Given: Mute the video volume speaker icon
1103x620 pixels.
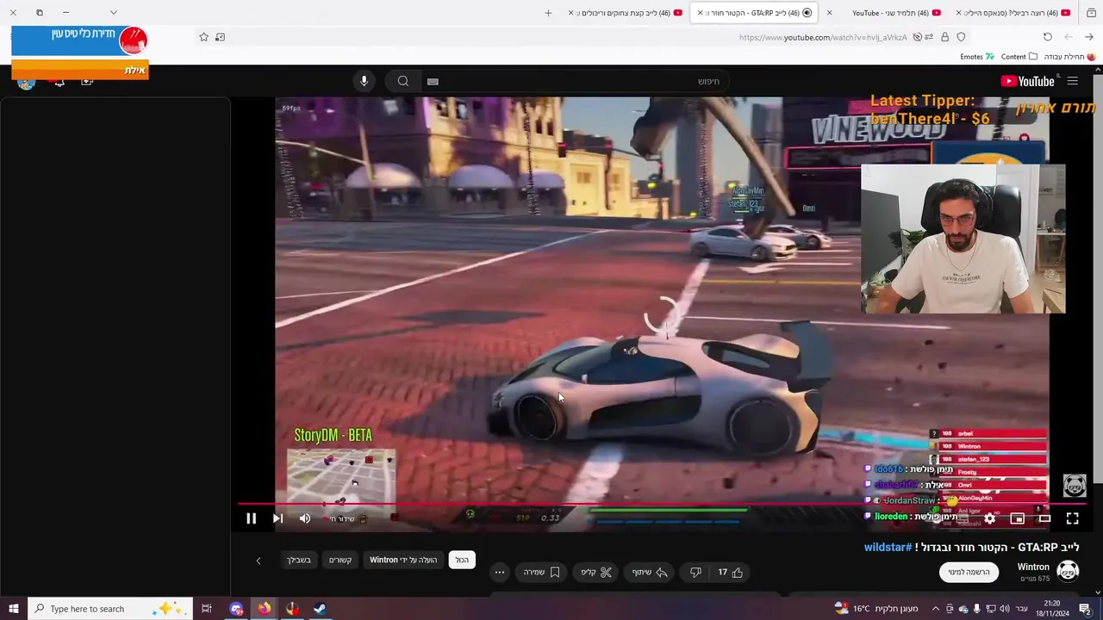Looking at the screenshot, I should [x=304, y=518].
